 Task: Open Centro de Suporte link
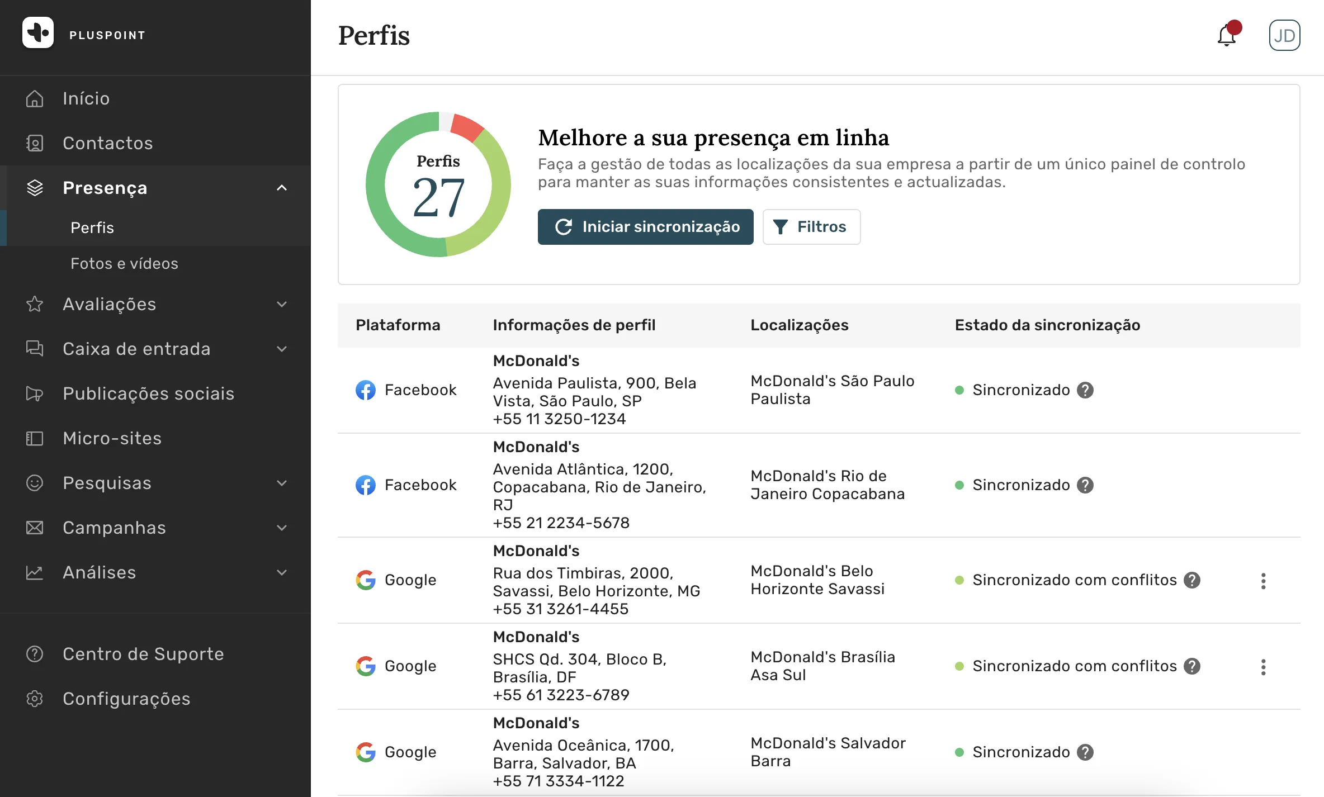[x=143, y=654]
